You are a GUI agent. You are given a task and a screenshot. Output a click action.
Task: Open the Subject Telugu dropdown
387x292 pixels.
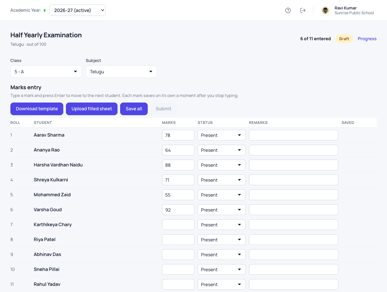121,71
